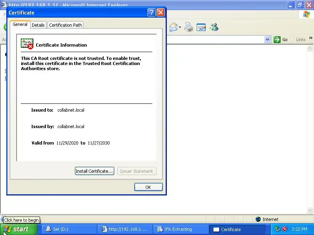Open the Mail toolbar icon in Internet Explorer

pyautogui.click(x=173, y=27)
